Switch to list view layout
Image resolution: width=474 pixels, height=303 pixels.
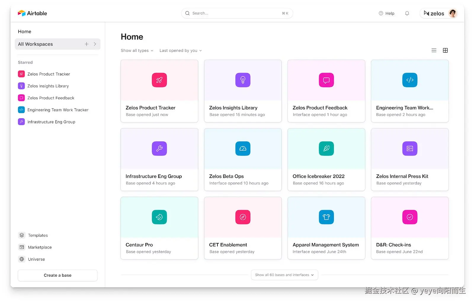tap(434, 51)
